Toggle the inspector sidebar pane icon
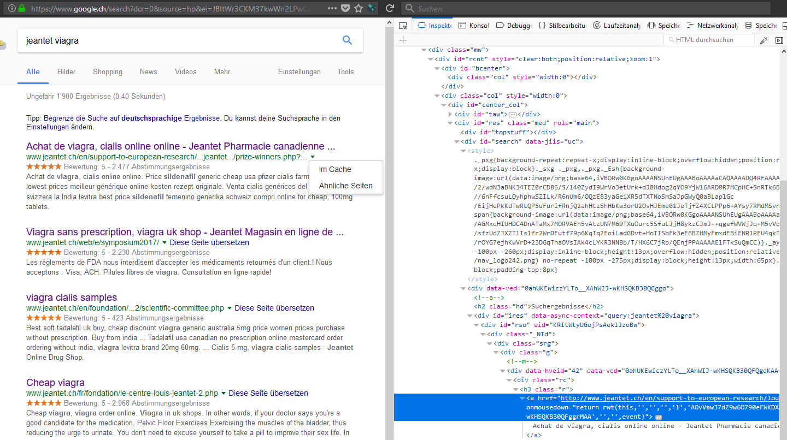This screenshot has height=440, width=787. 779,40
